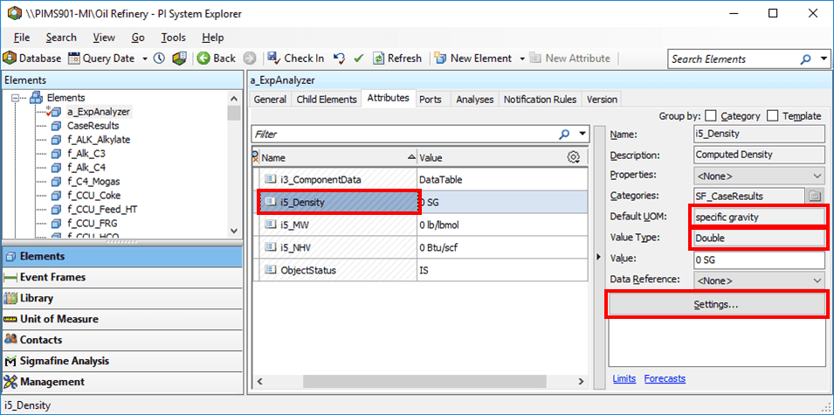The height and width of the screenshot is (415, 834).
Task: Click the clock icon beside Query Date
Action: click(x=160, y=59)
